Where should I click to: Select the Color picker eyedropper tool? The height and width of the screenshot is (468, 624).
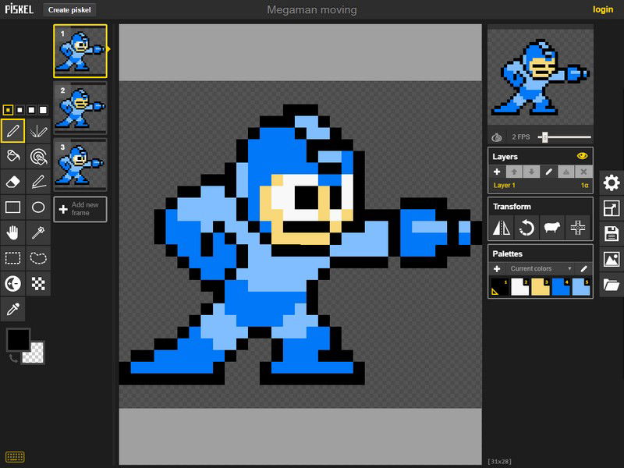[x=12, y=309]
